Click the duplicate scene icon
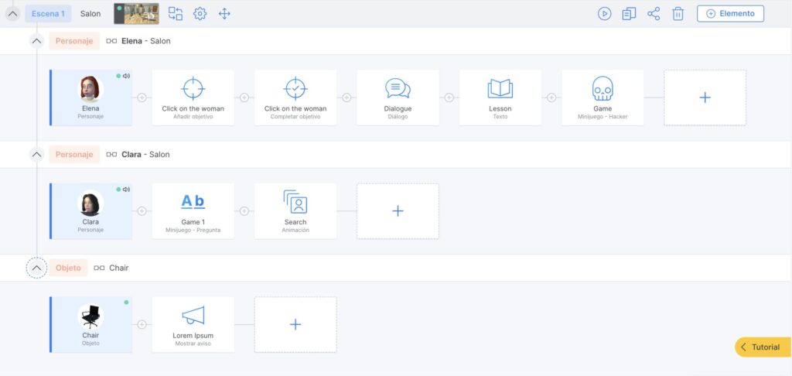Viewport: 792px width, 376px height. pos(629,14)
